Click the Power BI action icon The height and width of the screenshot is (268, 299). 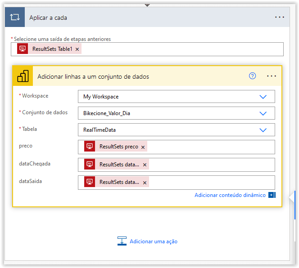pyautogui.click(x=23, y=76)
